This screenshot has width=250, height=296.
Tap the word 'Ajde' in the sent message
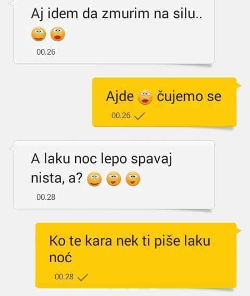120,97
